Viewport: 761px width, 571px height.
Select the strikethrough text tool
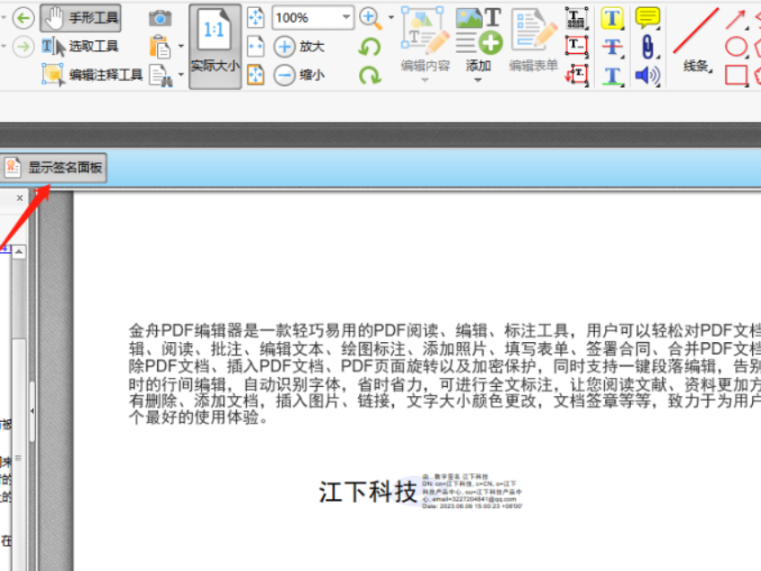click(x=612, y=47)
